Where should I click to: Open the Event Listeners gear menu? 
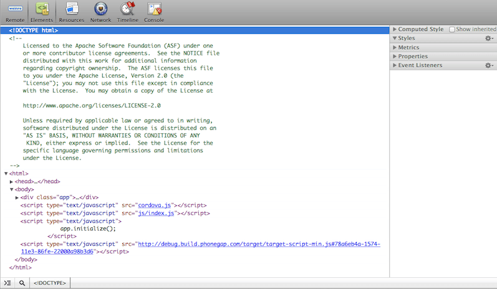coord(489,65)
